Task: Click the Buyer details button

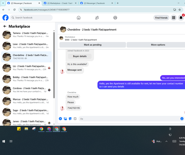Action: tap(80, 56)
